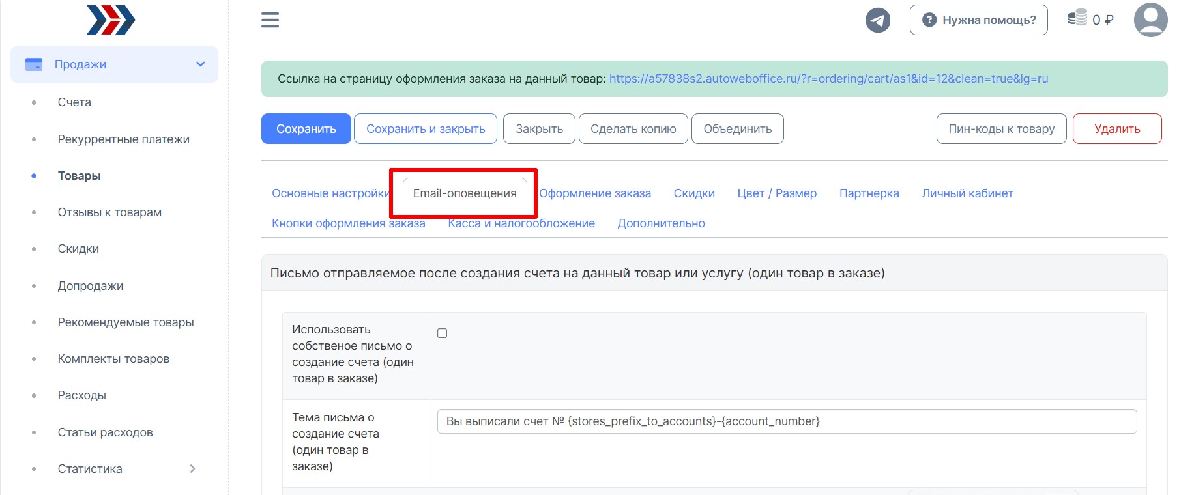
Task: Open the Пин-коды к товару button
Action: click(x=1000, y=129)
